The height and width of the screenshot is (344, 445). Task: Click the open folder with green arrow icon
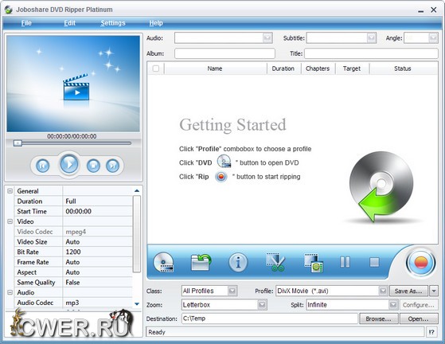(x=201, y=262)
